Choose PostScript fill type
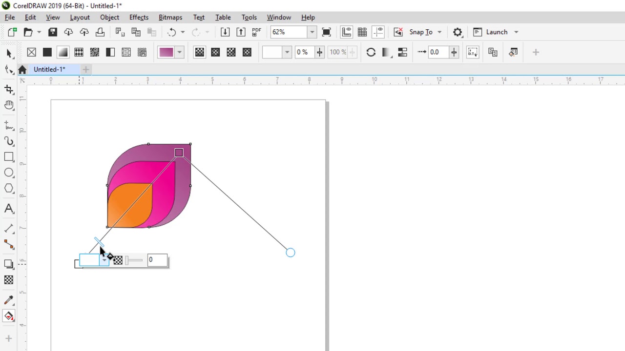625x351 pixels. click(x=142, y=52)
